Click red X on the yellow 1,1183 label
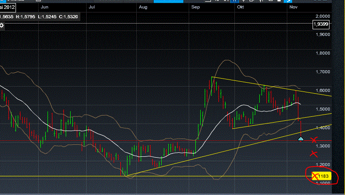Screen dimensions: 345x195 point(315,176)
